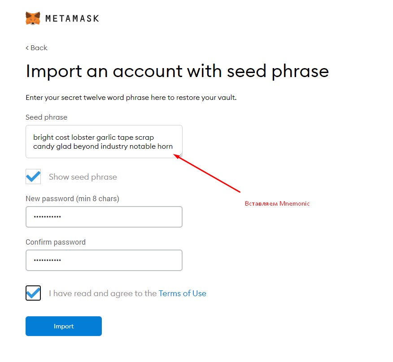Image resolution: width=393 pixels, height=362 pixels.
Task: Uncheck the Terms of Use agreement checkbox
Action: 33,293
